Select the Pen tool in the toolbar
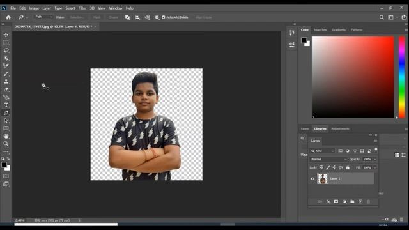 [x=6, y=112]
